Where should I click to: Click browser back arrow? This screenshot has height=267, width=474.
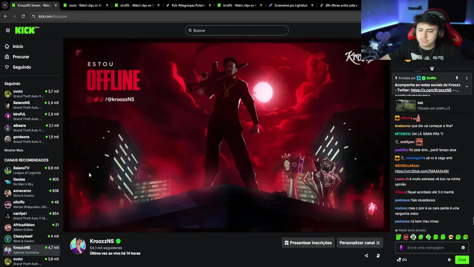(x=5, y=16)
